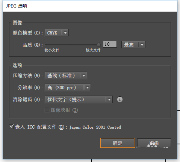
Task: Open the 消除锯齿 优化文字（提示）combo box
Action: pos(79,99)
